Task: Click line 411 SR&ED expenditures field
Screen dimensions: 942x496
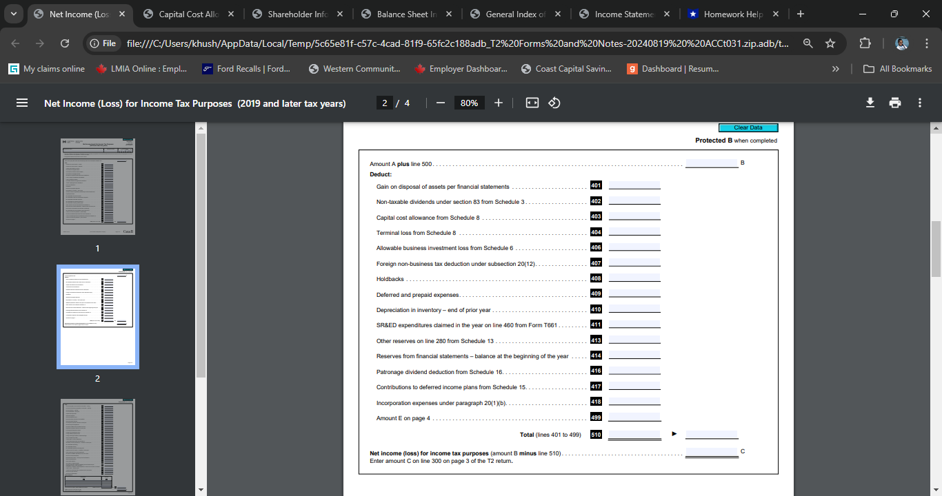Action: coord(634,324)
